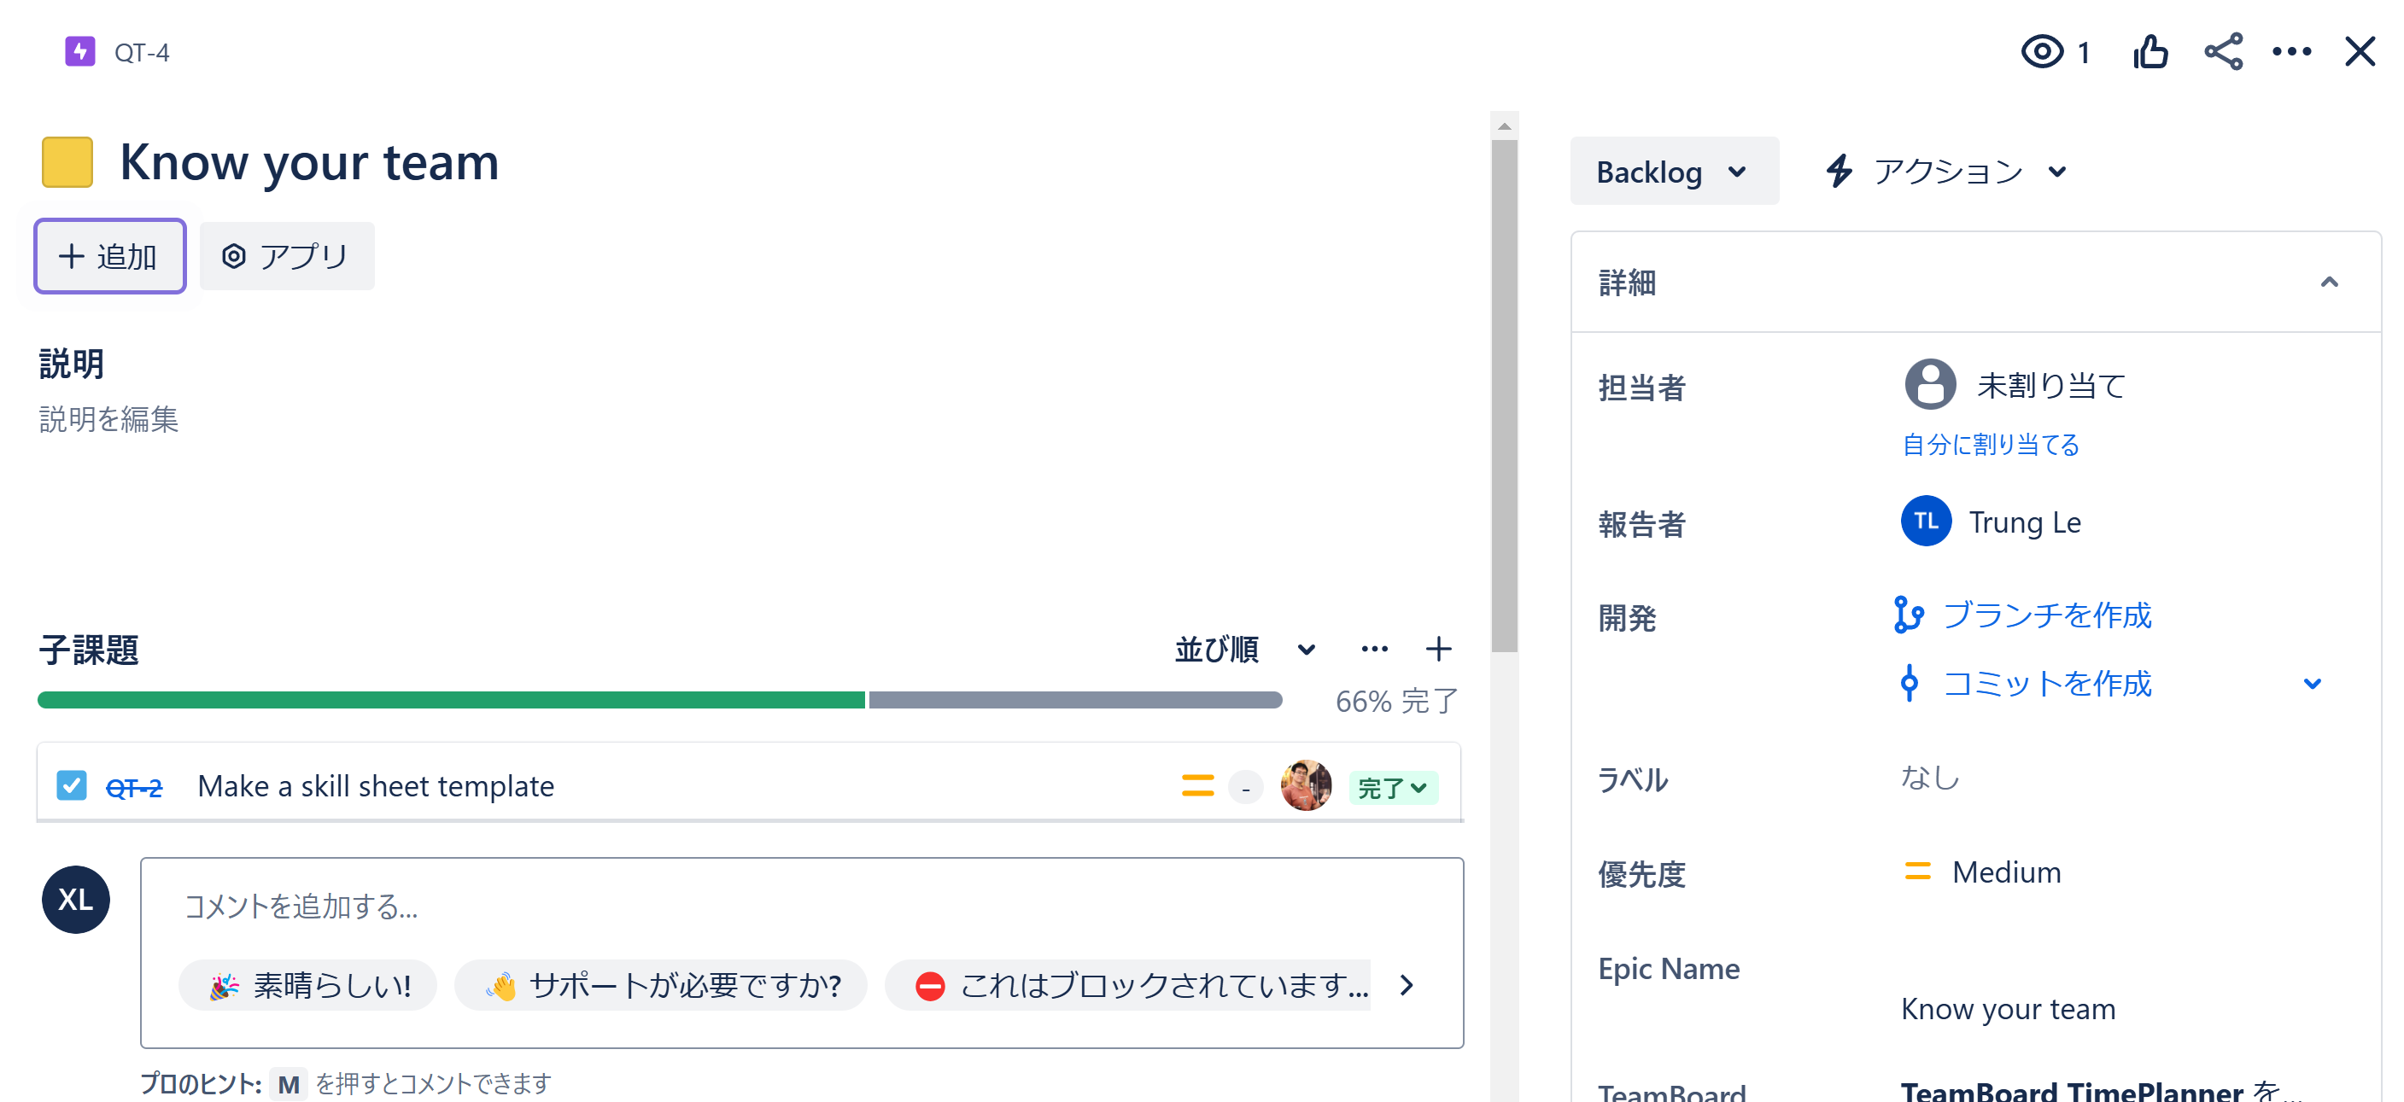Toggle the watch eye icon

2041,51
